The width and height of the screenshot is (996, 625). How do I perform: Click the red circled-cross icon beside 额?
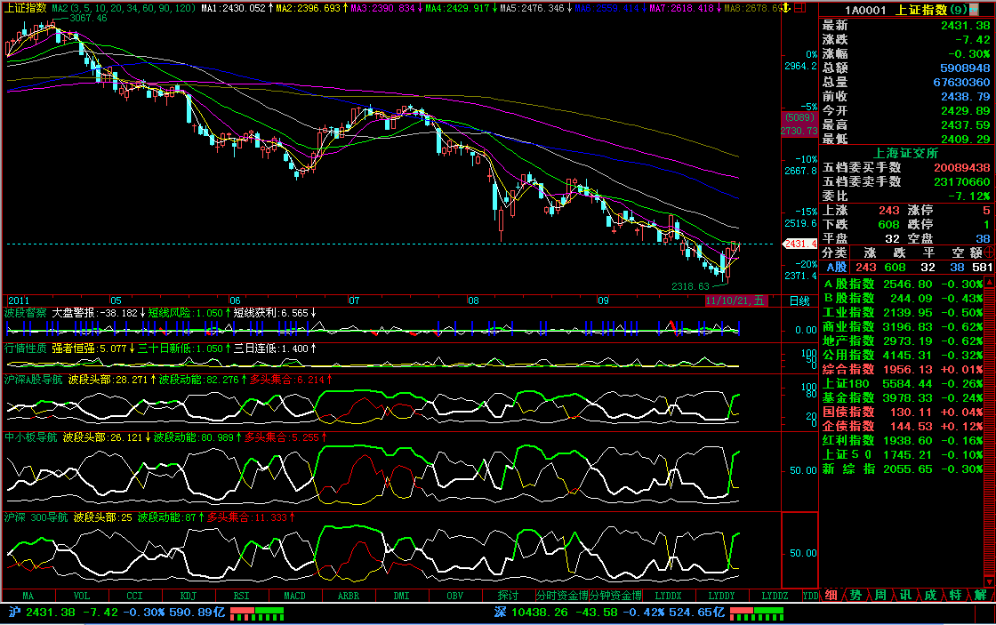pos(988,252)
